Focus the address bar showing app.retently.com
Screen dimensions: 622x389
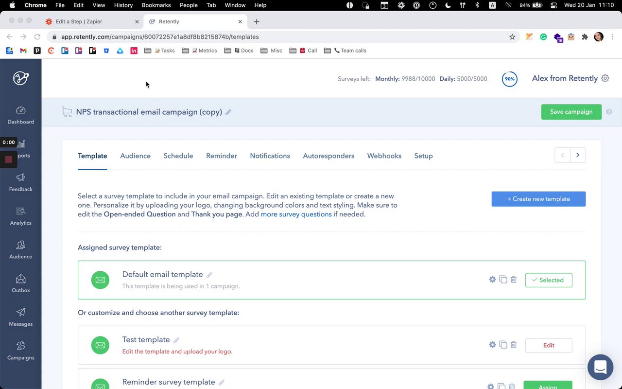click(x=282, y=37)
